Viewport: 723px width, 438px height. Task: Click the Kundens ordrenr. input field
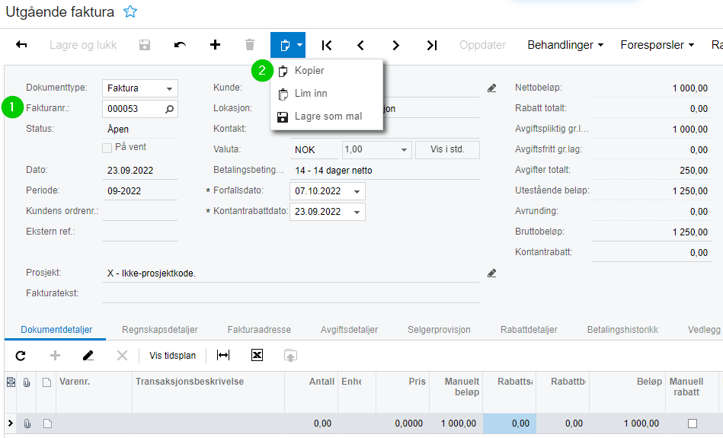[139, 212]
